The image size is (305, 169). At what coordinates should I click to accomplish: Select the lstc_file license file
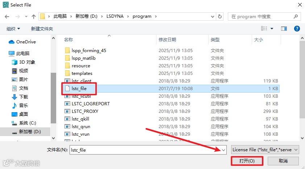point(79,89)
